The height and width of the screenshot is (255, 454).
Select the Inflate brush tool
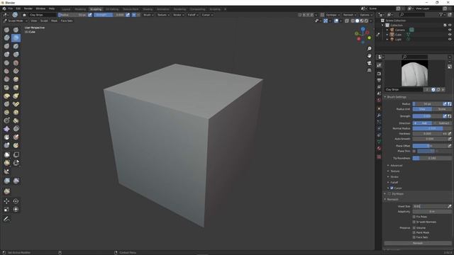click(6, 55)
